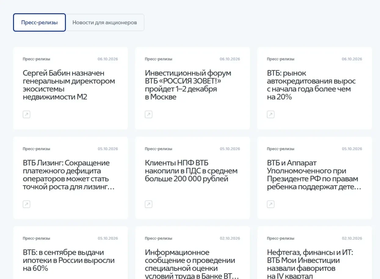Screen dimensions: 380x279
Task: Click Пресс-релизы label above ВТБ и Аппарат headline
Action: tap(280, 149)
